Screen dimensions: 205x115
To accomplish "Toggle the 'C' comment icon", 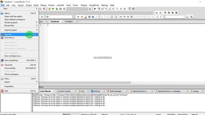I will pos(161,17).
